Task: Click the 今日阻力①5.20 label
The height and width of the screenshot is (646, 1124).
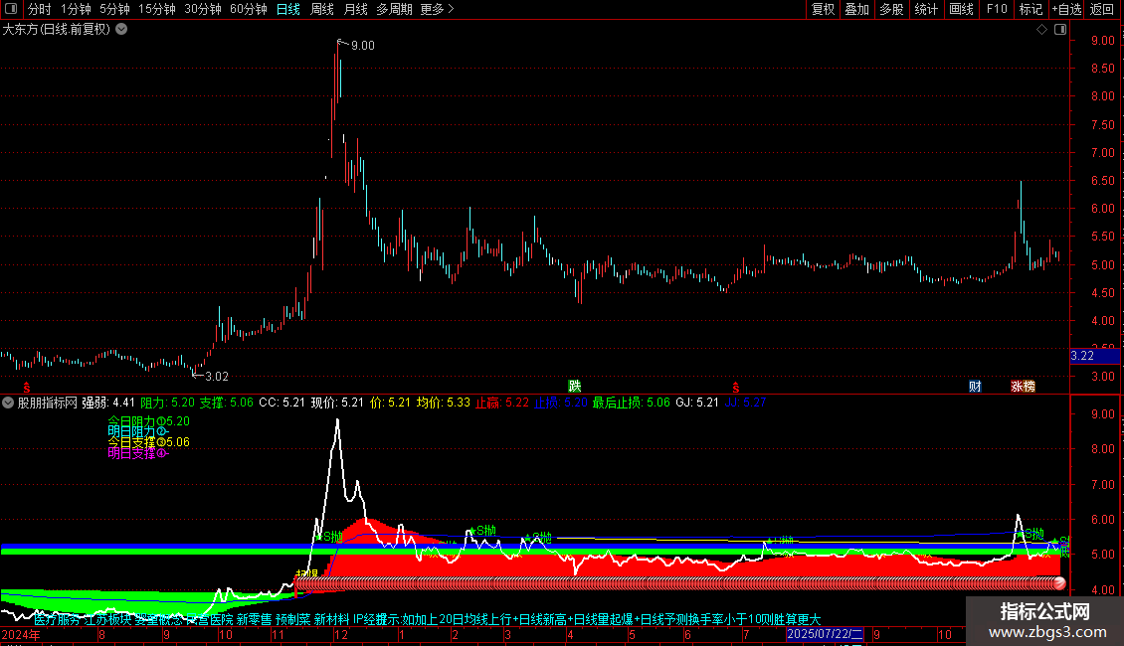Action: click(148, 421)
